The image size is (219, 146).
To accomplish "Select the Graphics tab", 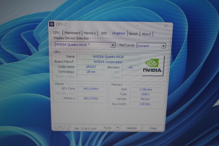I will pyautogui.click(x=119, y=33).
